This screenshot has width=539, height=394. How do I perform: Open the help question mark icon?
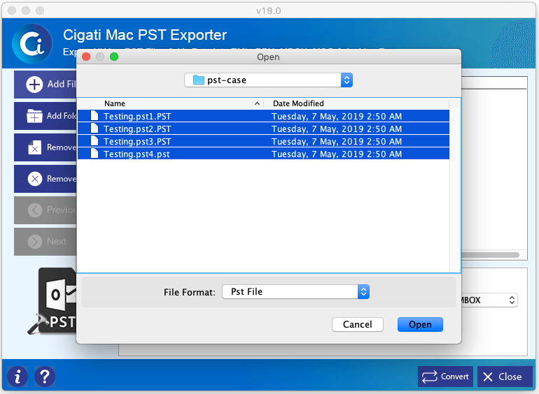pos(45,377)
